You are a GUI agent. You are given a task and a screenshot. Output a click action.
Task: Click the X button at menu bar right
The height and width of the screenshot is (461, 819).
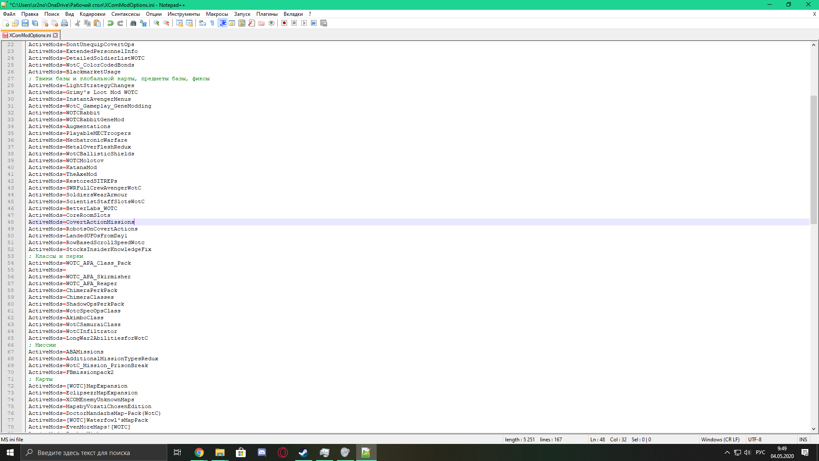[814, 14]
